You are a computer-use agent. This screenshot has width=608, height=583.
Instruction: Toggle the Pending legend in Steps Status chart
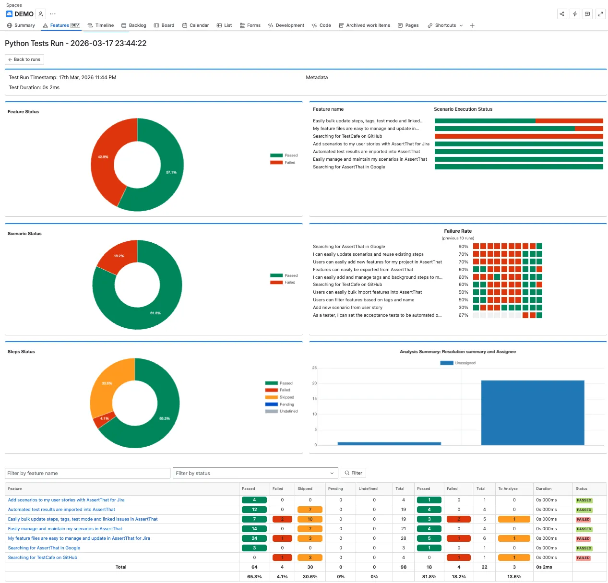(280, 405)
